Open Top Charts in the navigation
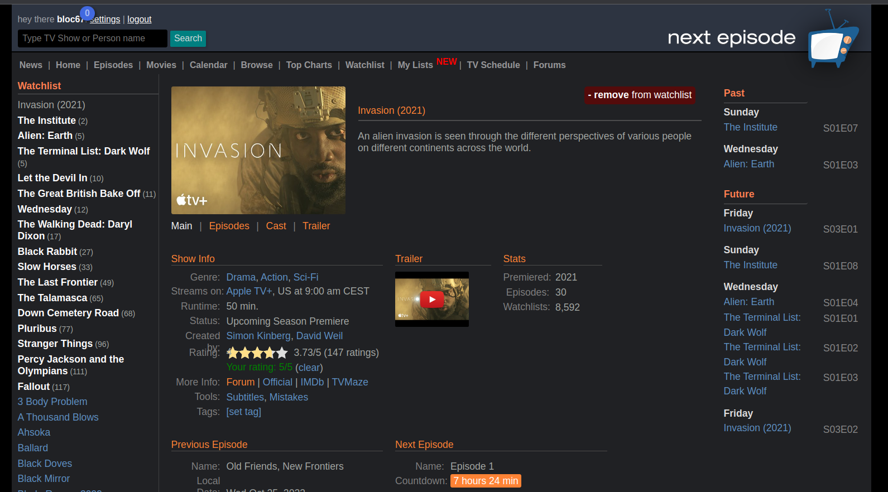The height and width of the screenshot is (492, 888). tap(309, 65)
